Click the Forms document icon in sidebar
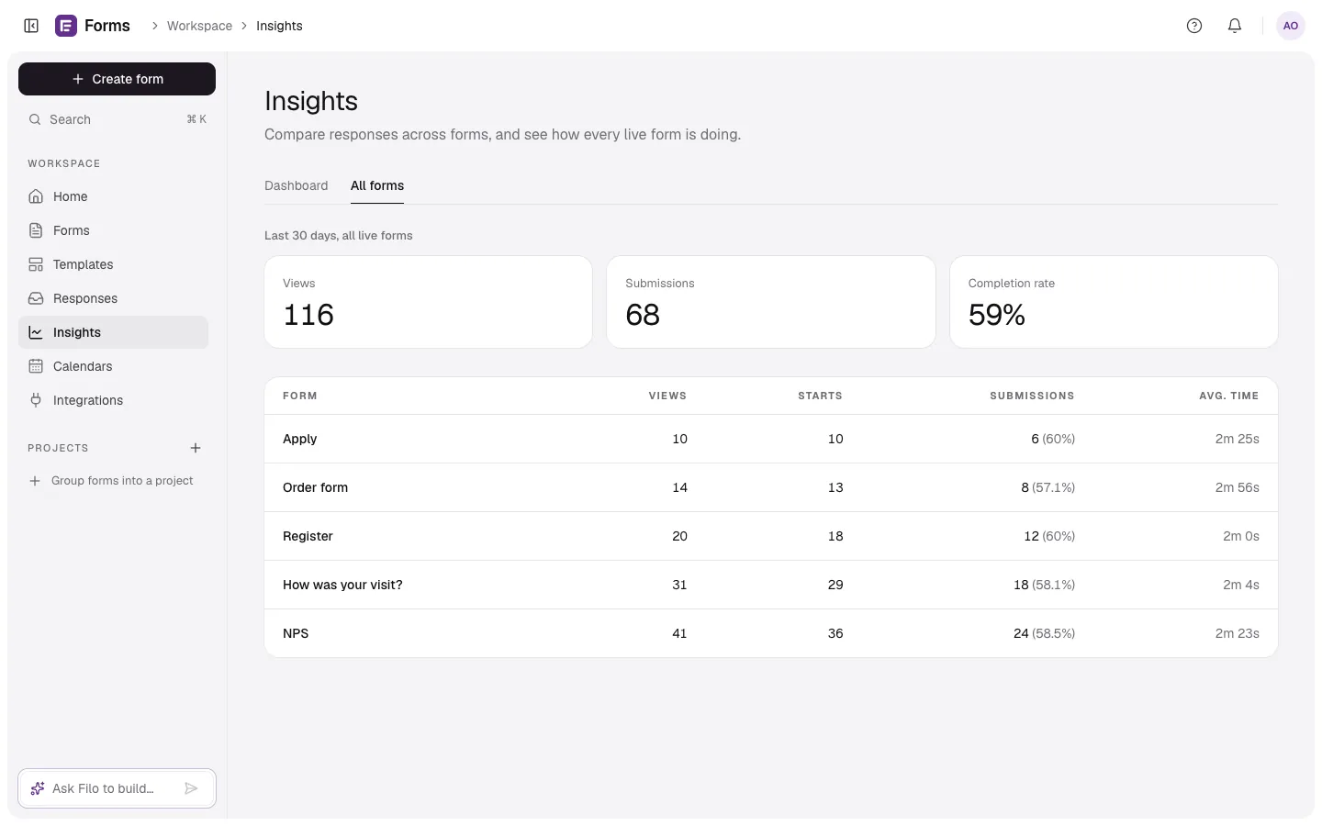The height and width of the screenshot is (826, 1322). 36,230
